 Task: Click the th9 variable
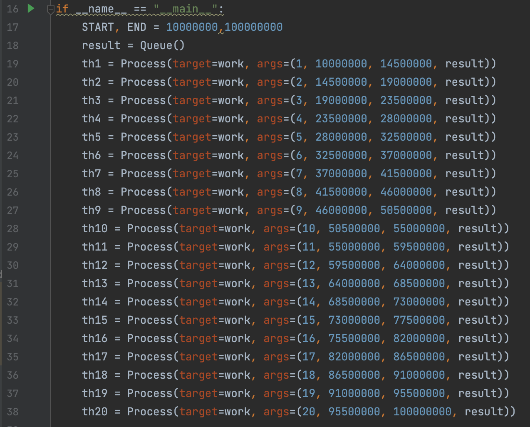pos(92,211)
